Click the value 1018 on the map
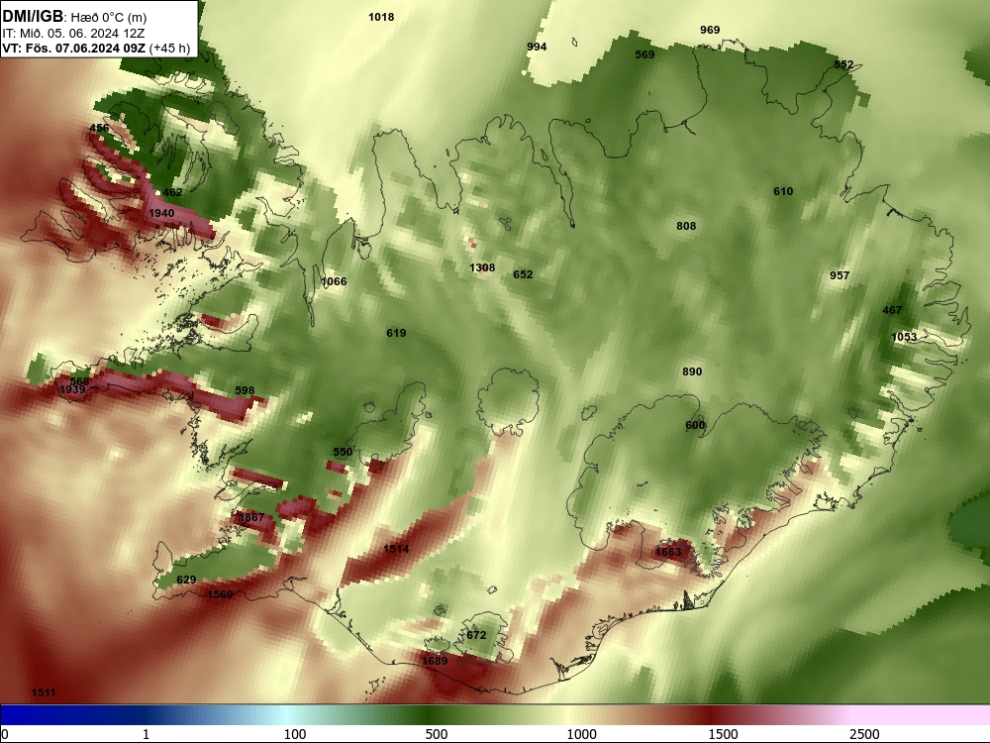 tap(381, 17)
